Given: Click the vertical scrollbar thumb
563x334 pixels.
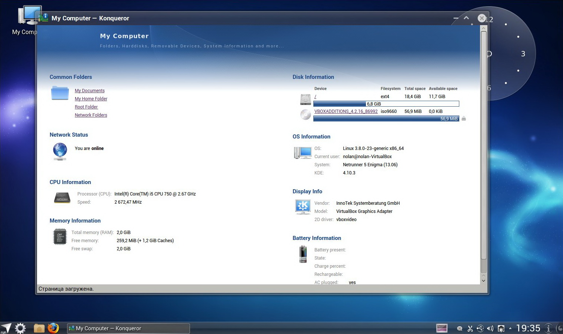Looking at the screenshot, I should tap(483, 146).
